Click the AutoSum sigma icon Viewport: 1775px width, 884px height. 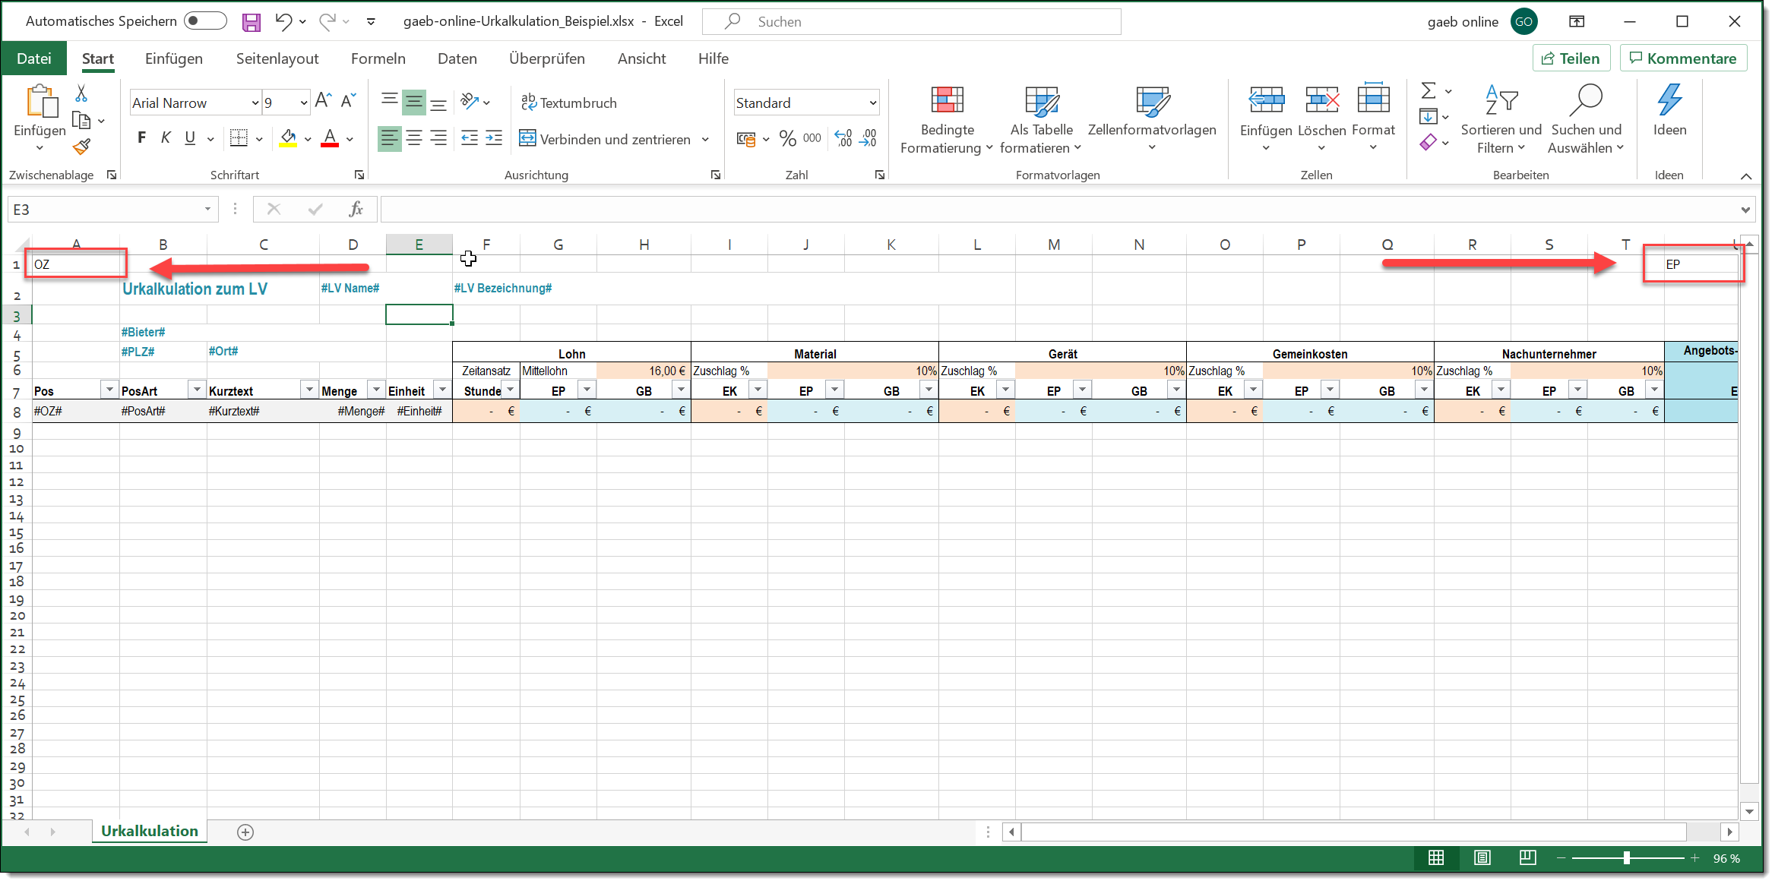pos(1429,91)
